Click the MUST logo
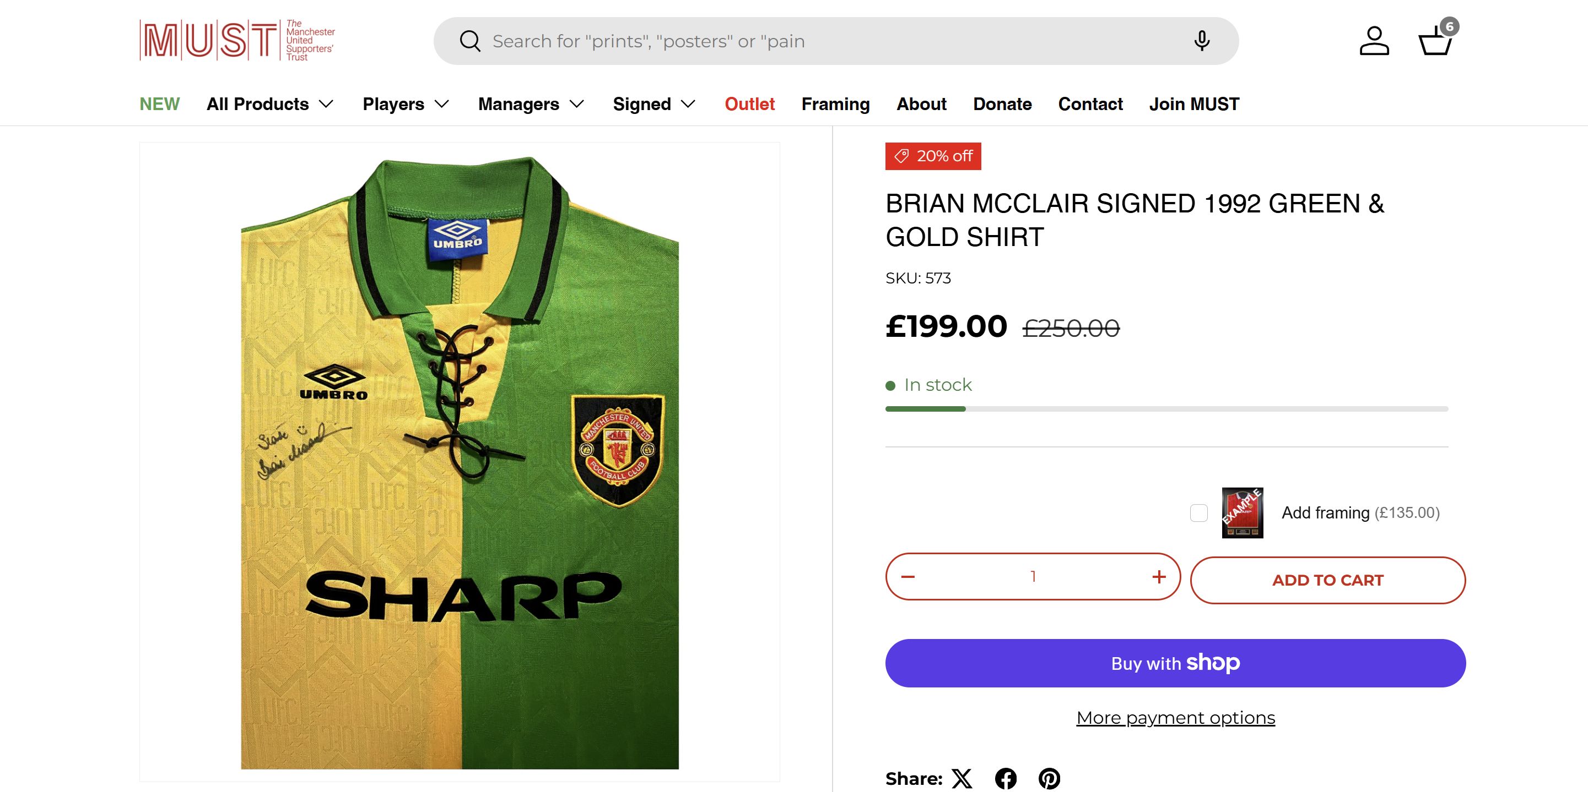The width and height of the screenshot is (1588, 792). coord(237,41)
